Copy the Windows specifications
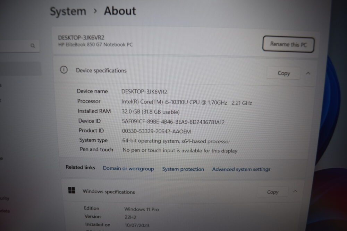347x231 pixels. point(272,192)
